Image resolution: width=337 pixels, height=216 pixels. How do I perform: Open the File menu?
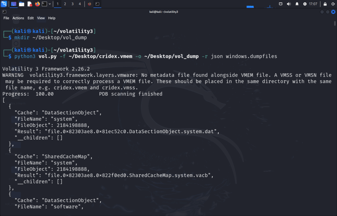coord(6,18)
